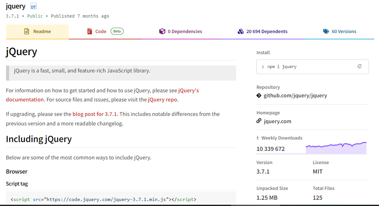Click the homepage chain link icon

coord(259,121)
